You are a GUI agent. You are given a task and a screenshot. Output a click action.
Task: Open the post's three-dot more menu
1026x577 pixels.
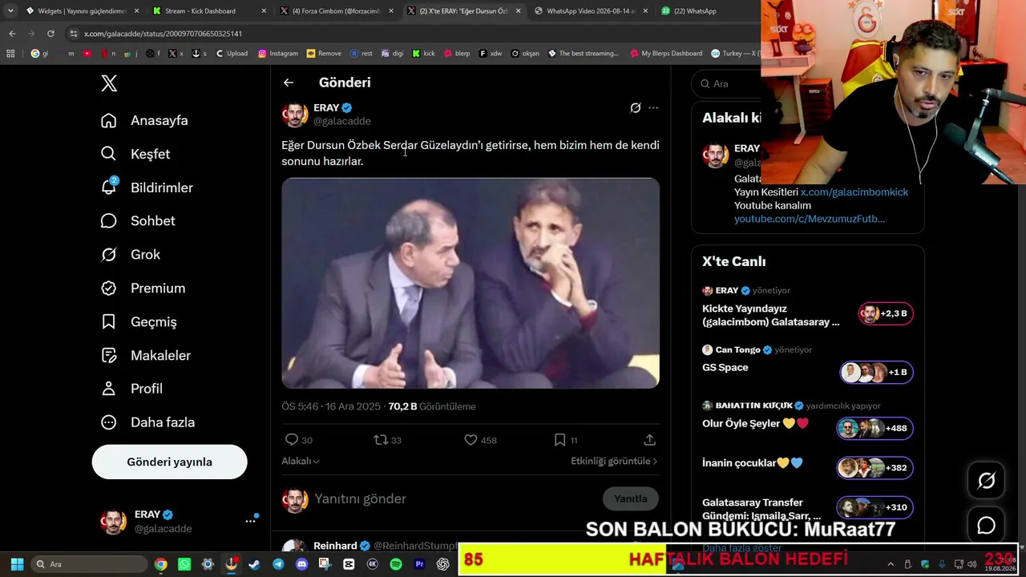pyautogui.click(x=653, y=108)
